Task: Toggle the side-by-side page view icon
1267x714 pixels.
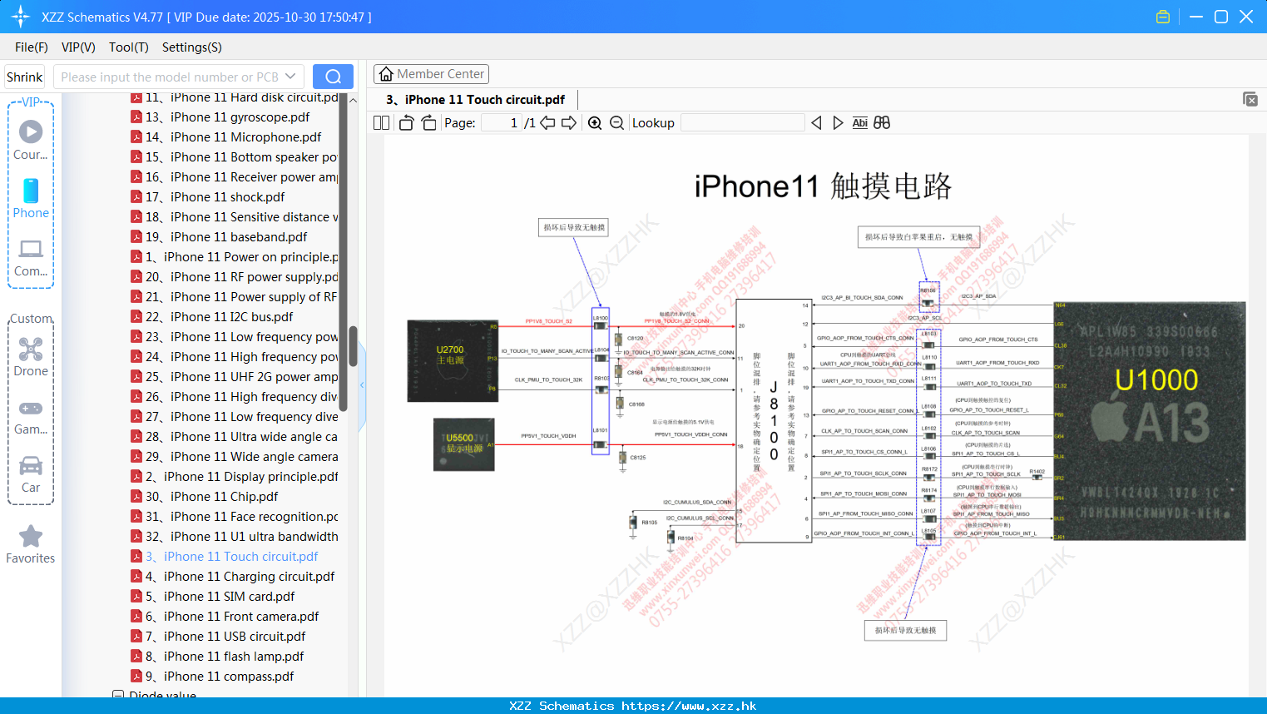Action: [x=381, y=123]
